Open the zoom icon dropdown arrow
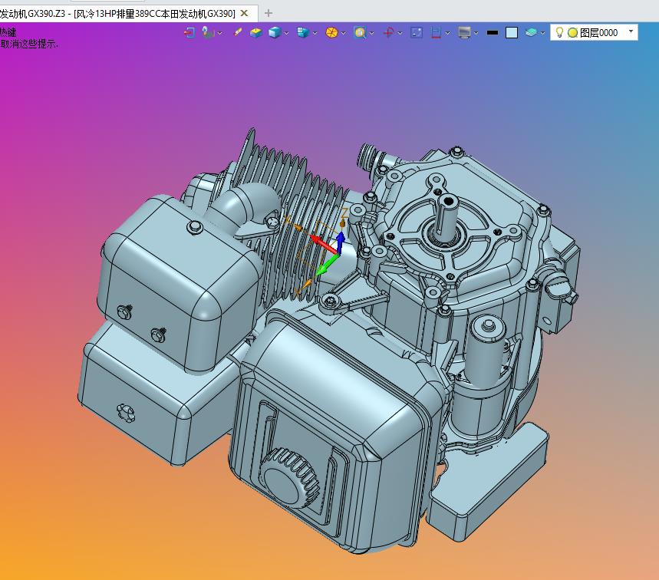 [371, 33]
